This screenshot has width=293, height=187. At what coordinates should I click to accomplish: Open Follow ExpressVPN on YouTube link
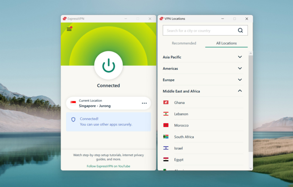[x=108, y=166]
